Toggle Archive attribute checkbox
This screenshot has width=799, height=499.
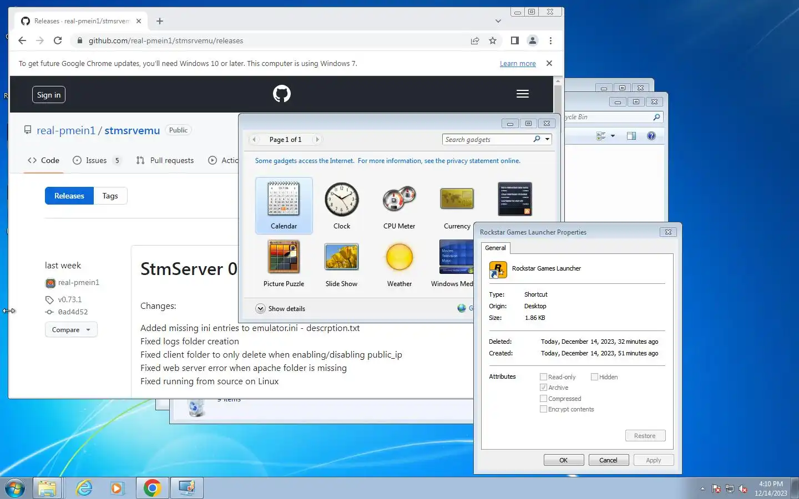click(x=544, y=388)
